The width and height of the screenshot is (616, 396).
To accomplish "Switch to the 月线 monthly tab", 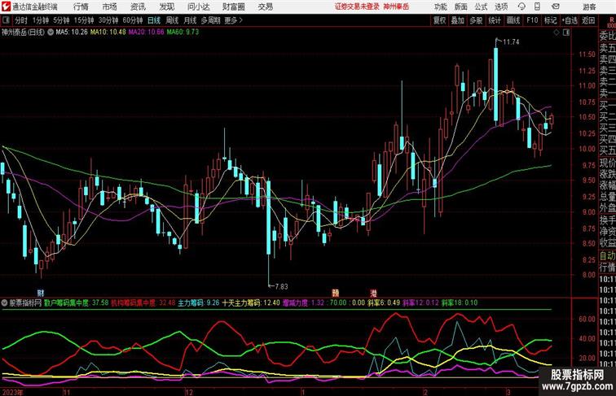I will [x=190, y=20].
